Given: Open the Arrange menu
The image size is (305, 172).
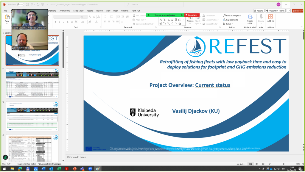Looking at the screenshot, I should [190, 19].
